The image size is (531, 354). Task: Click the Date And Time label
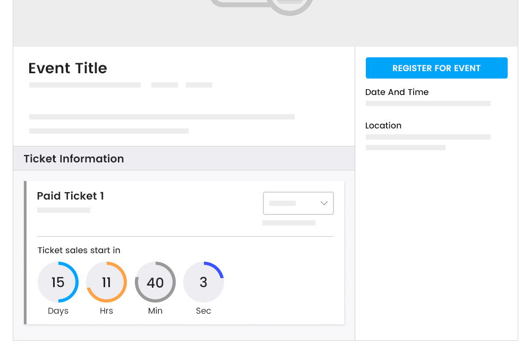397,92
